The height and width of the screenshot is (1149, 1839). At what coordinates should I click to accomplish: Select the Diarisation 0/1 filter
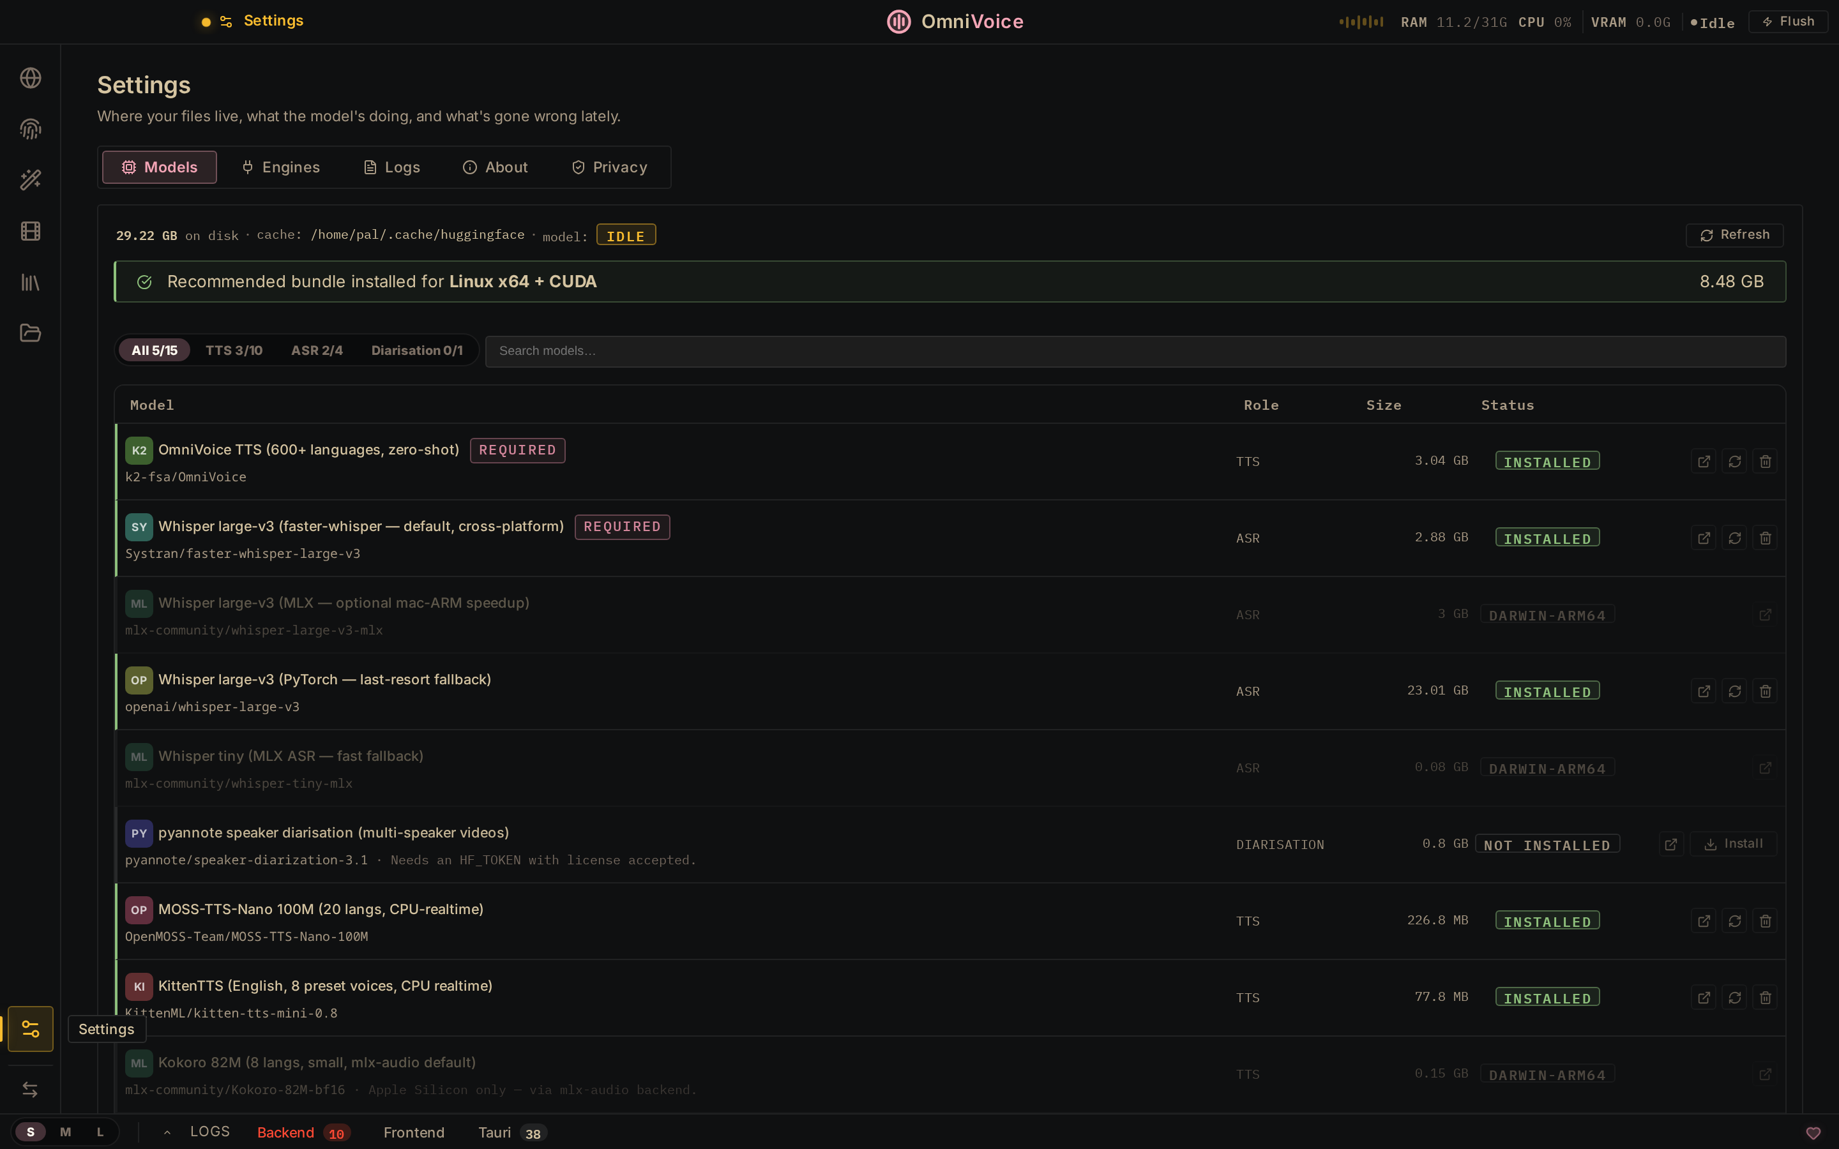[417, 350]
